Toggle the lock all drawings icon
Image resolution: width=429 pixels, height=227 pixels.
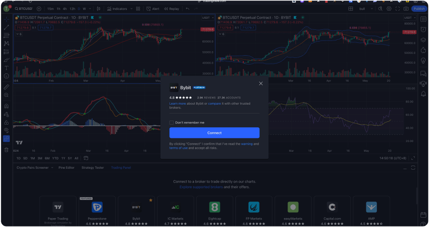6,122
